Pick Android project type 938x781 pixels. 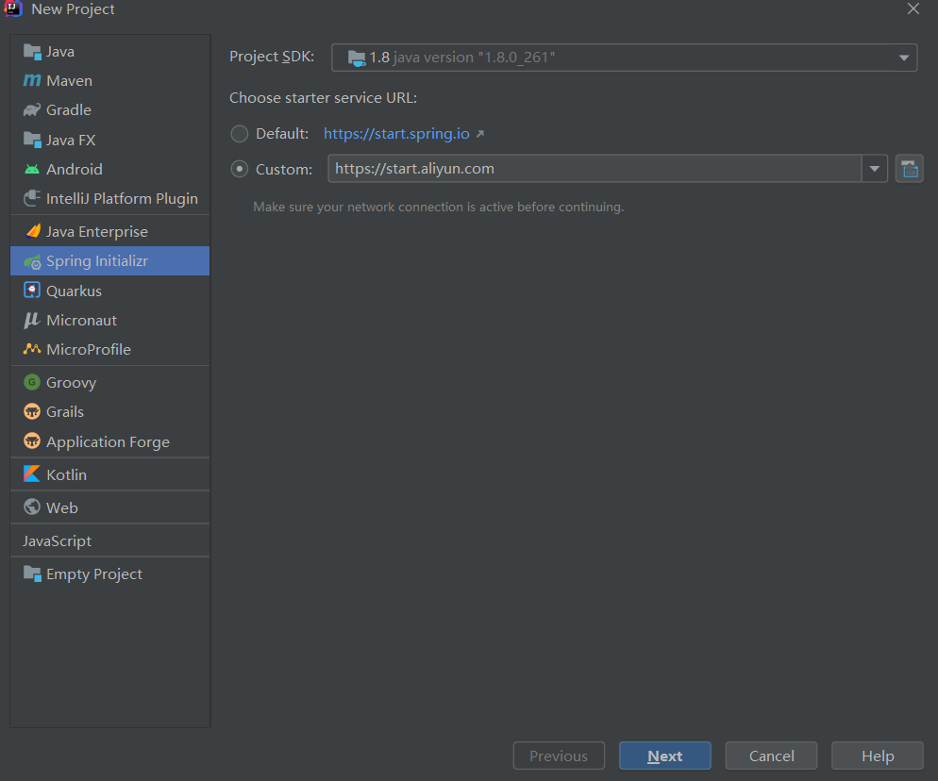[x=110, y=169]
